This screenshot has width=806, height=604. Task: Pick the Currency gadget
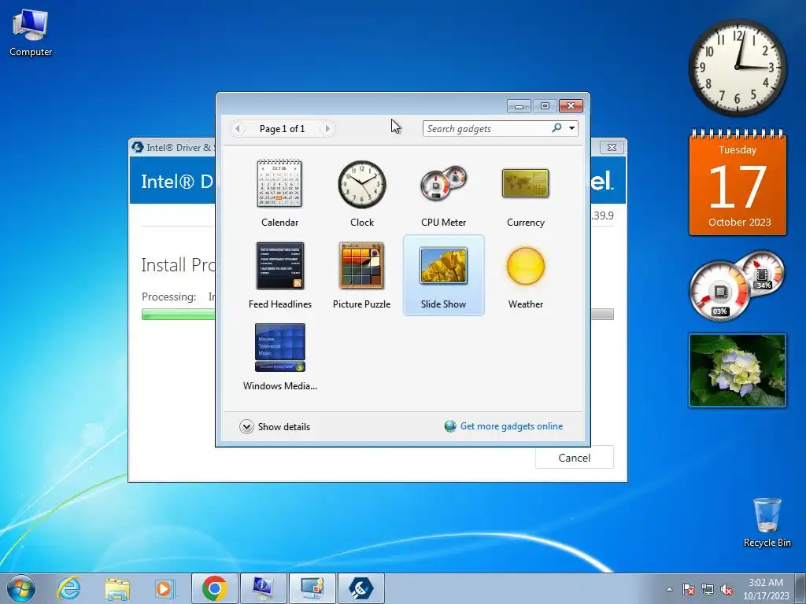pos(525,193)
